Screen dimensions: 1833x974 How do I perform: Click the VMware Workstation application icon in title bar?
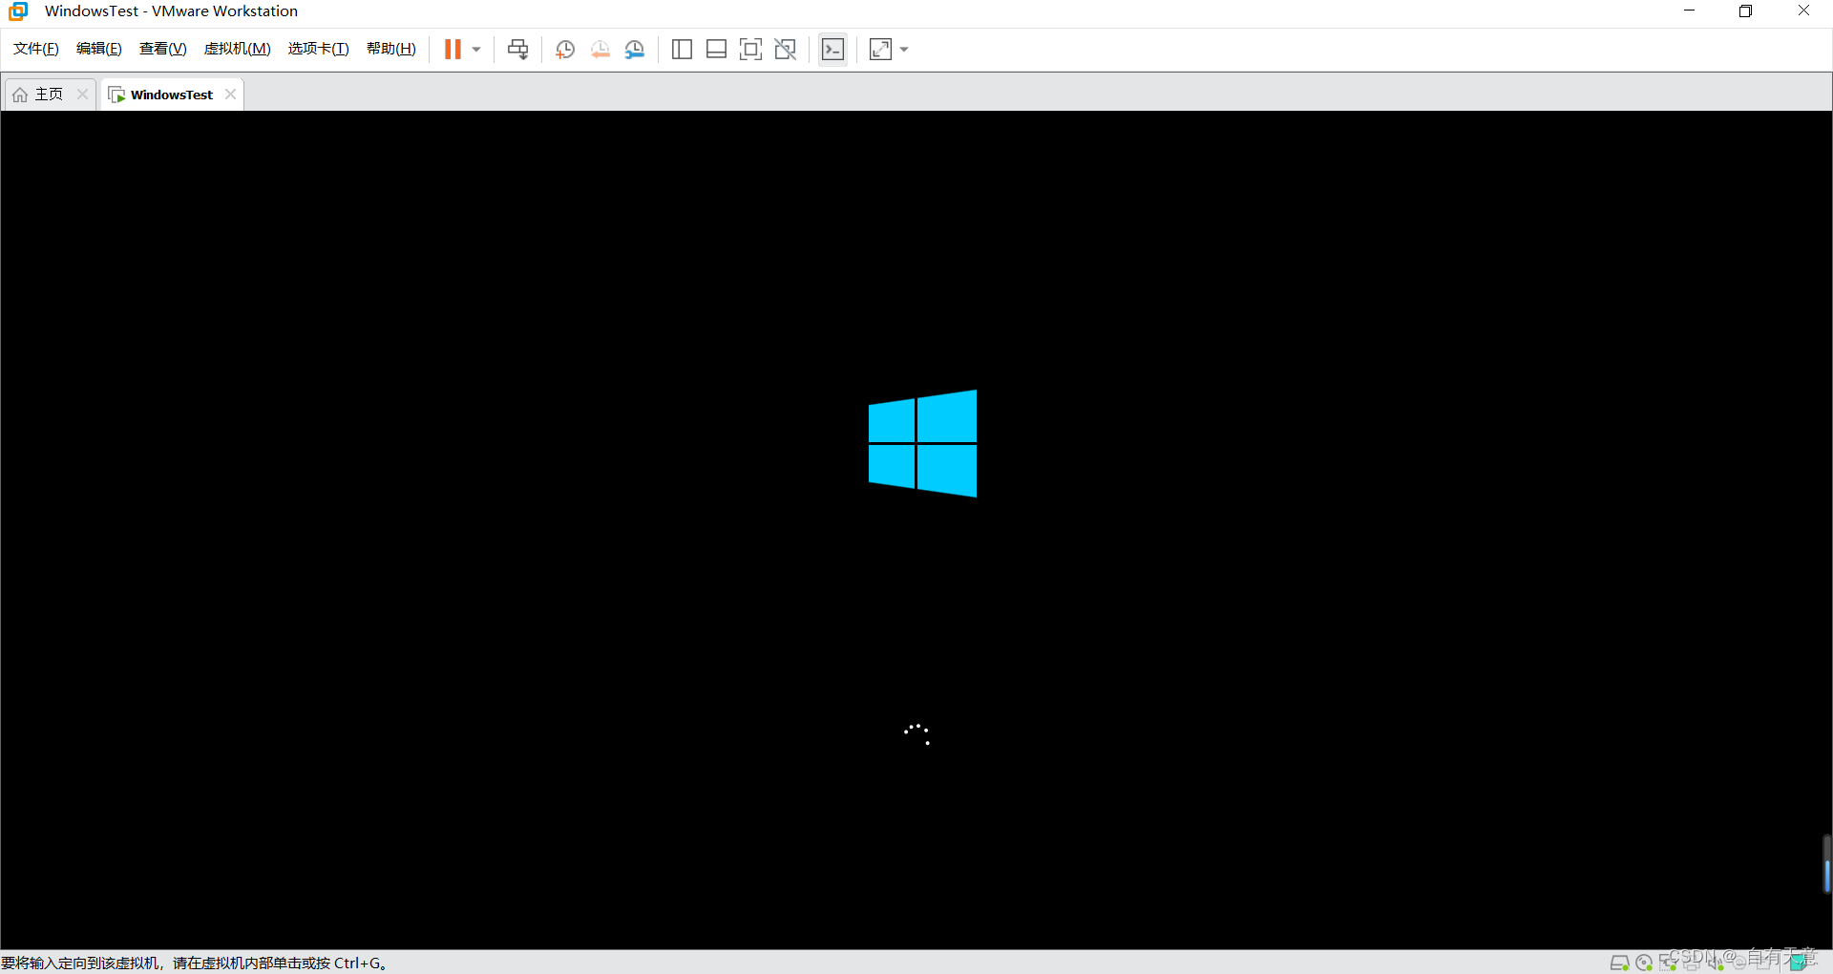click(x=18, y=11)
